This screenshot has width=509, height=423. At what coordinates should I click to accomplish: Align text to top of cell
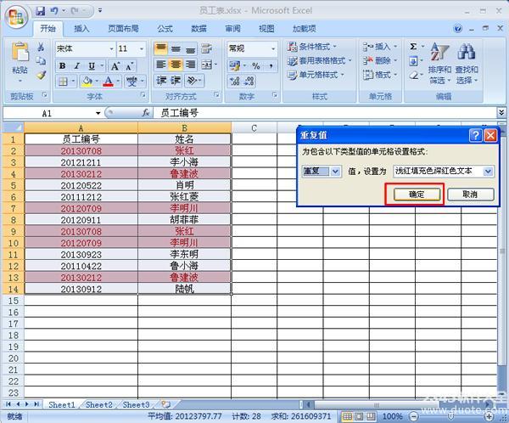161,48
